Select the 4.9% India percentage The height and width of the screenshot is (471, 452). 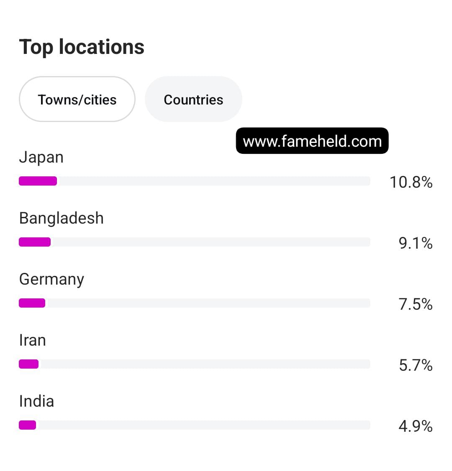[x=416, y=426]
